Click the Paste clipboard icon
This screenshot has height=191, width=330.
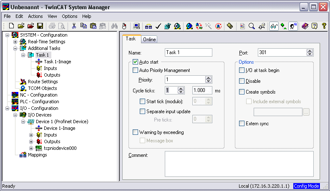pyautogui.click(x=93, y=26)
